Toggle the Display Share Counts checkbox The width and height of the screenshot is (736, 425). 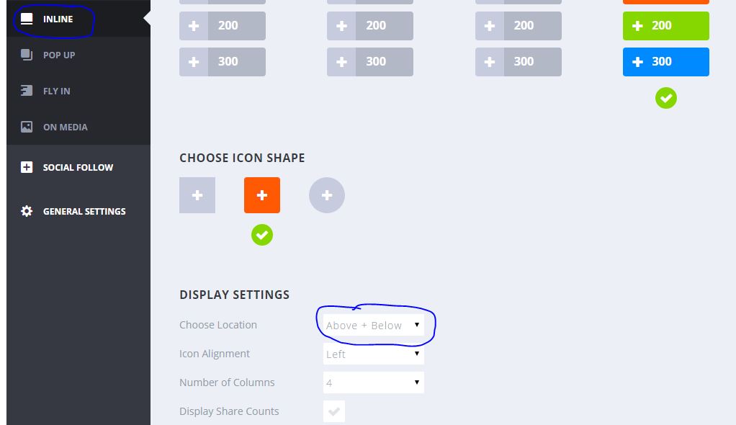(x=334, y=411)
